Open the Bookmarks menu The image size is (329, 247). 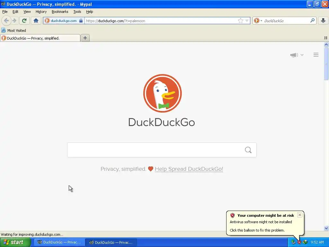click(x=60, y=12)
